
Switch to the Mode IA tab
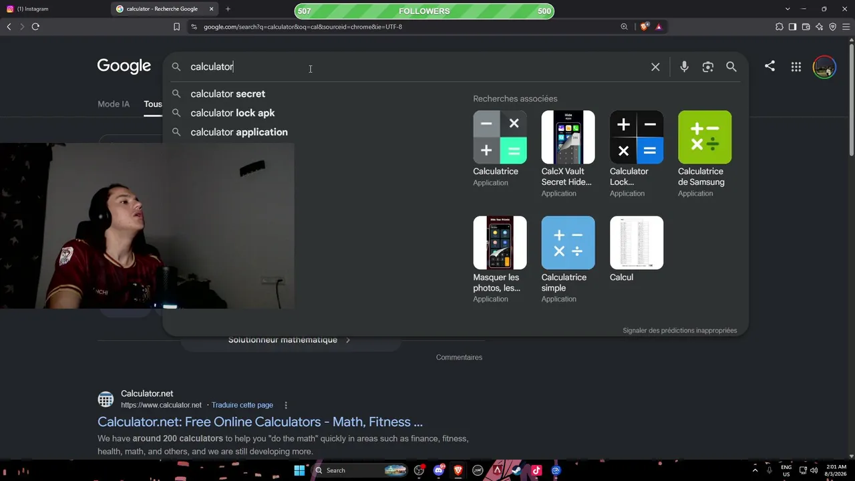114,104
